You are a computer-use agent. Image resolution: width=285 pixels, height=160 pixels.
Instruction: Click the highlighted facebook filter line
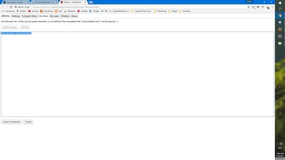(16, 33)
